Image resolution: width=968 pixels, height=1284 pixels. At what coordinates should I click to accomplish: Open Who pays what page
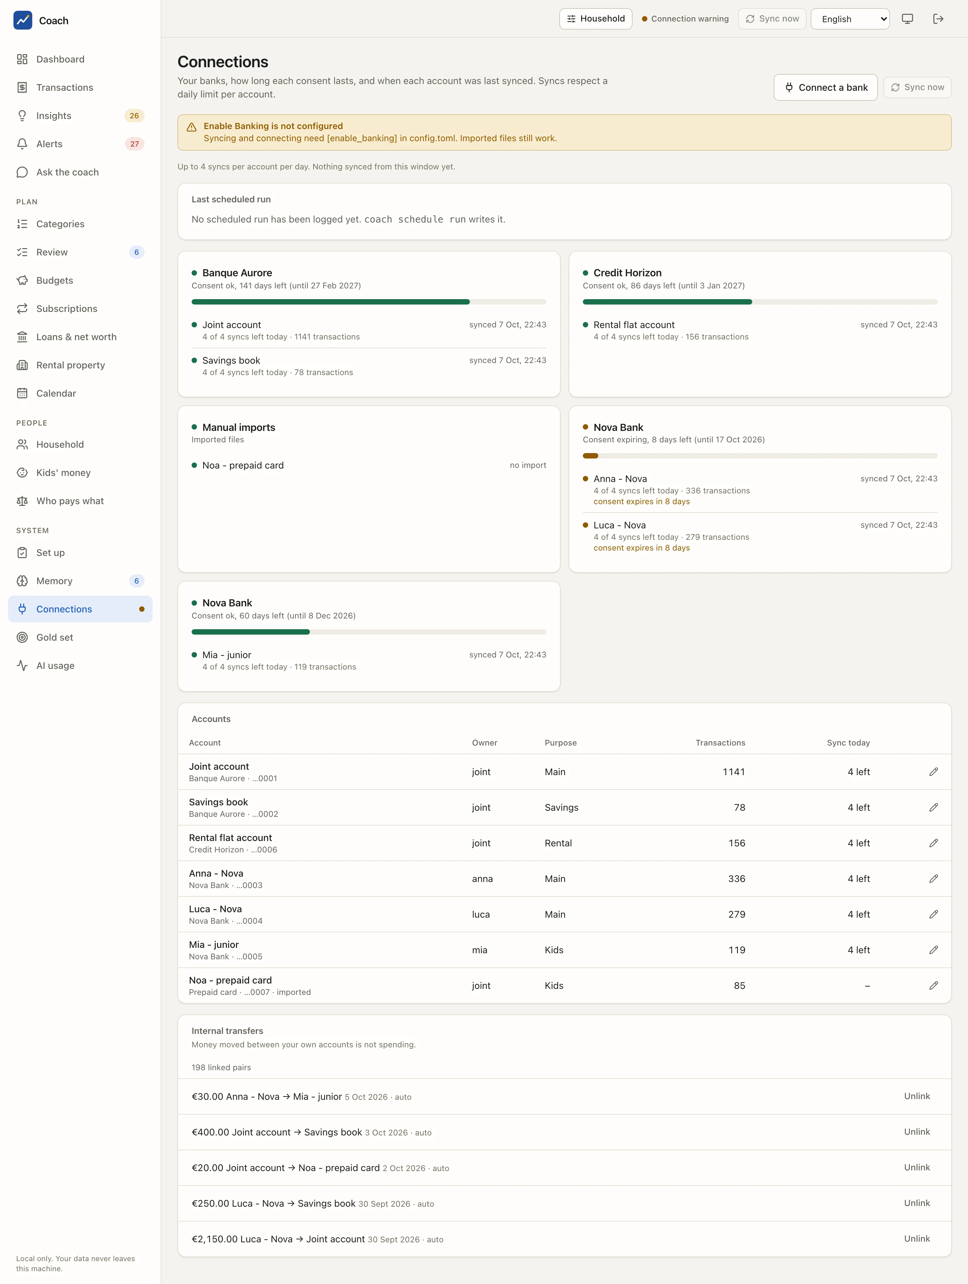(80, 501)
